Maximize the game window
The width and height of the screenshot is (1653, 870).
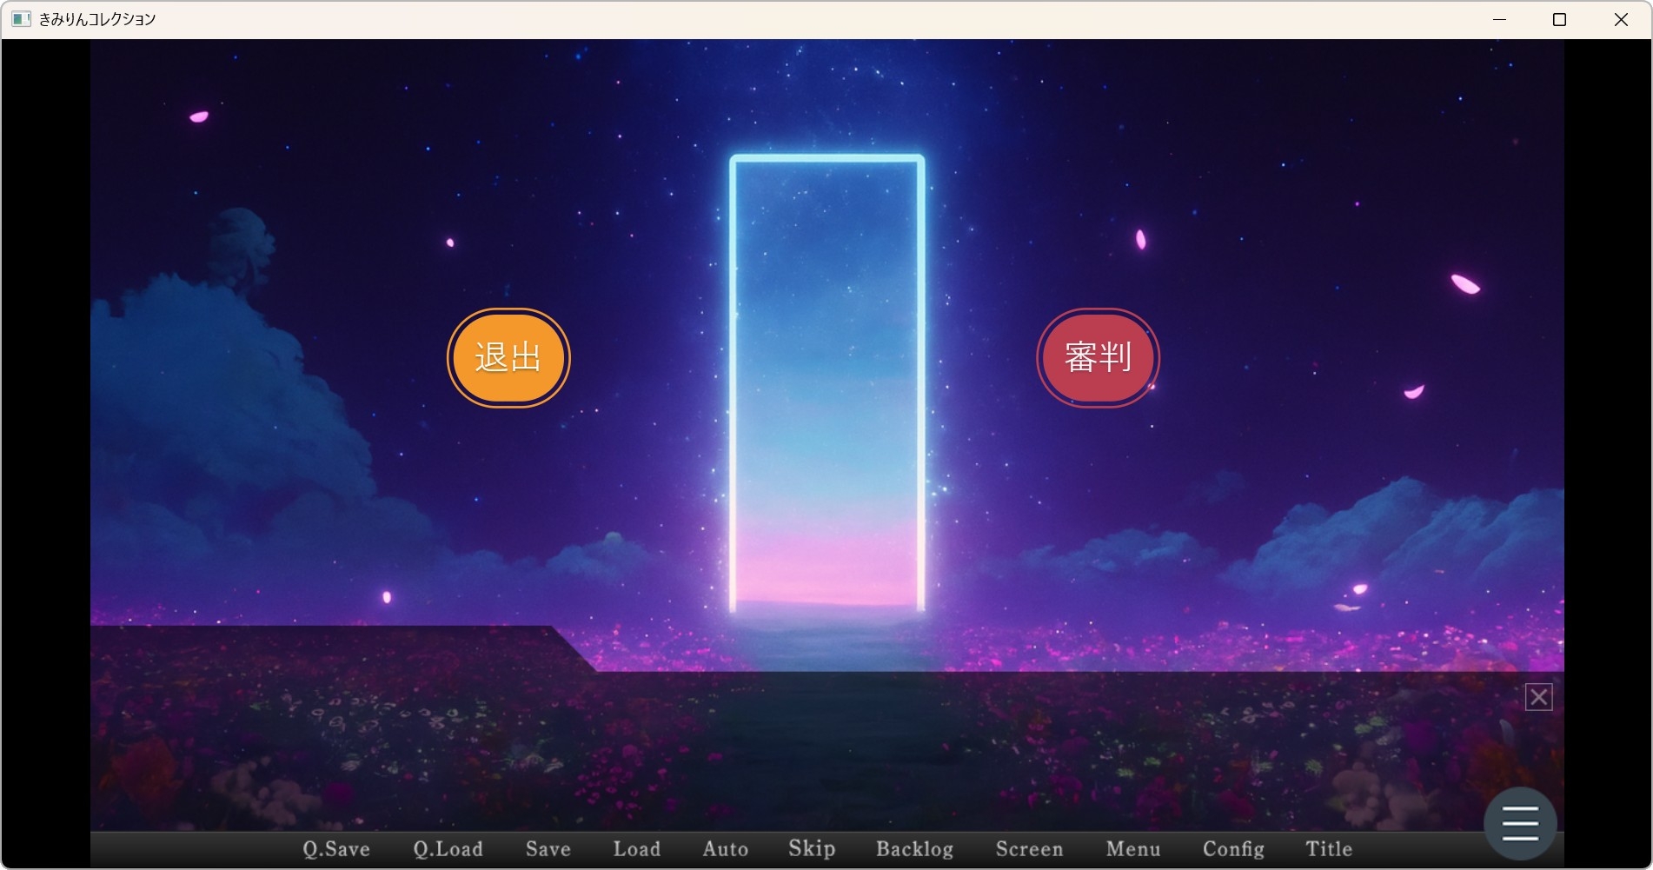tap(1559, 19)
